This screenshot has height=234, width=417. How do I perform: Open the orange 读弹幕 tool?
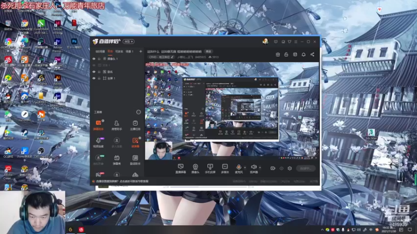pyautogui.click(x=135, y=142)
